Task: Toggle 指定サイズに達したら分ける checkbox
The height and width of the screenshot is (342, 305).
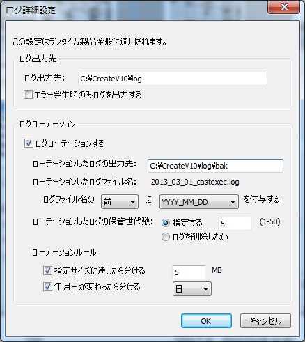Action: pos(47,271)
